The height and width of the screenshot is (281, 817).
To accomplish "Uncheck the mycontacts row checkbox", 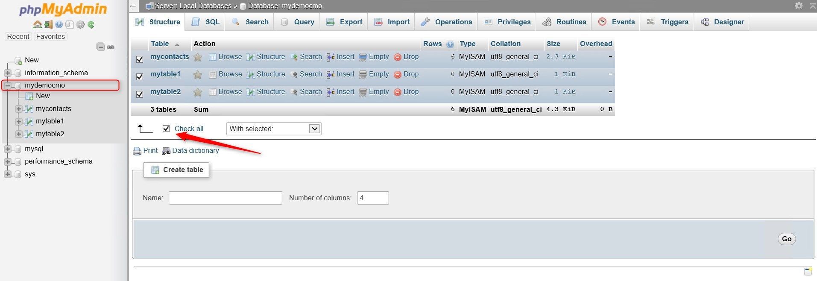I will (140, 59).
